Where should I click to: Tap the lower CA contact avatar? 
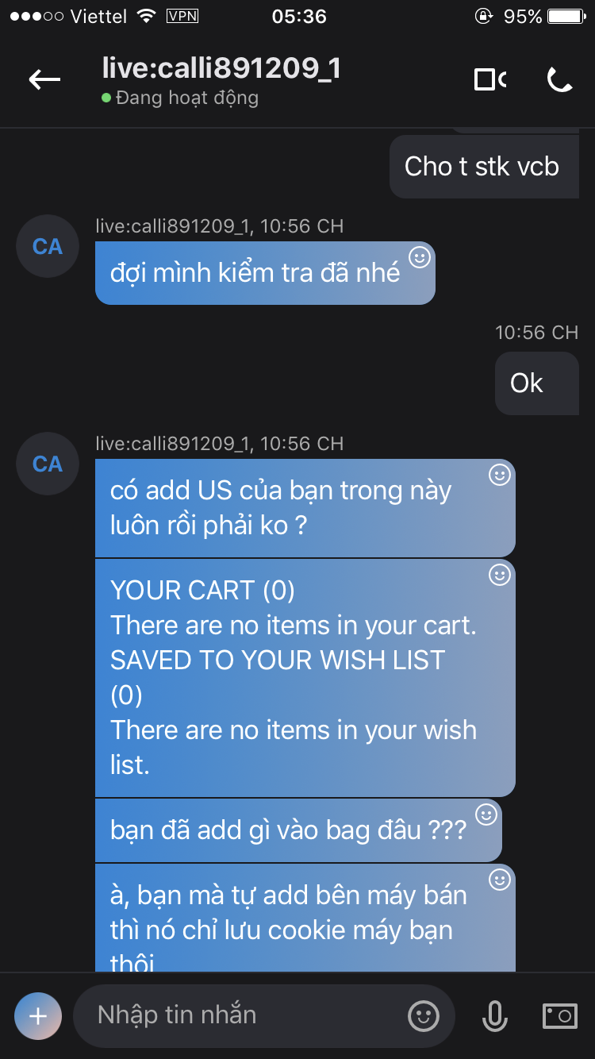coord(48,464)
